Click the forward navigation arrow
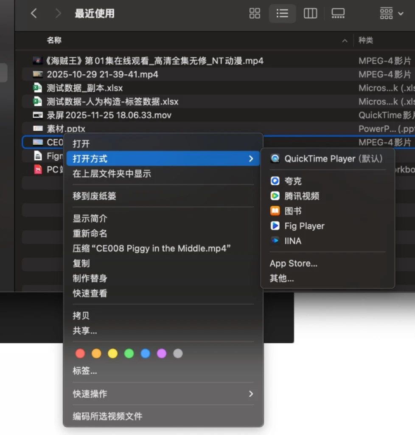The image size is (415, 435). 58,13
